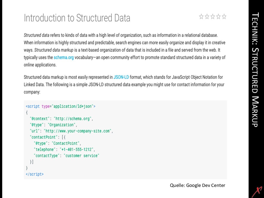The height and width of the screenshot is (198, 264).
Task: Select the telephone number string in the code
Action: pyautogui.click(x=77, y=150)
